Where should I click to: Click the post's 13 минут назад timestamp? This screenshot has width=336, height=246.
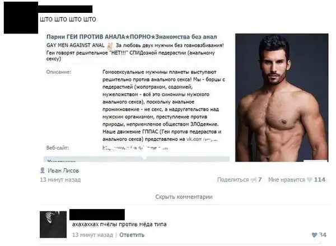[x=60, y=179]
